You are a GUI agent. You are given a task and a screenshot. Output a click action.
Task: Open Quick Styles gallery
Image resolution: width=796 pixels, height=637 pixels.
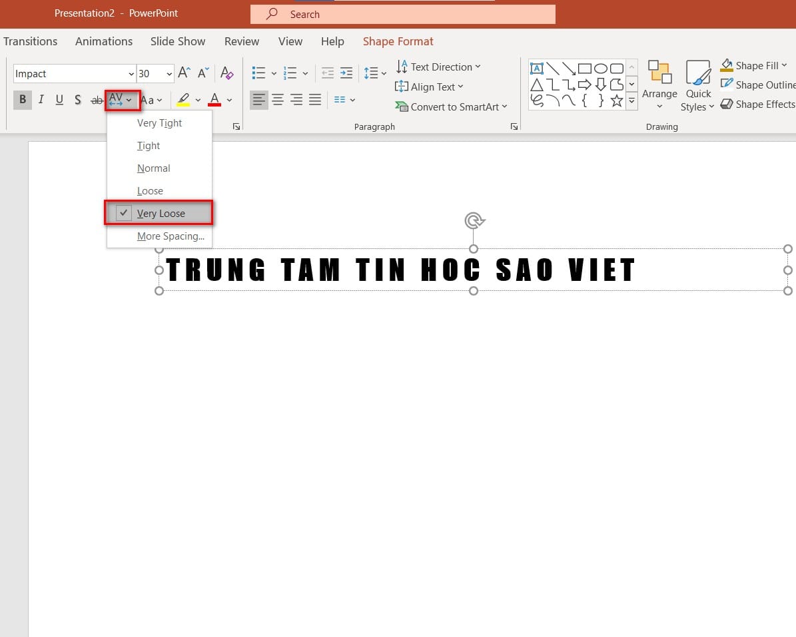[x=698, y=85]
